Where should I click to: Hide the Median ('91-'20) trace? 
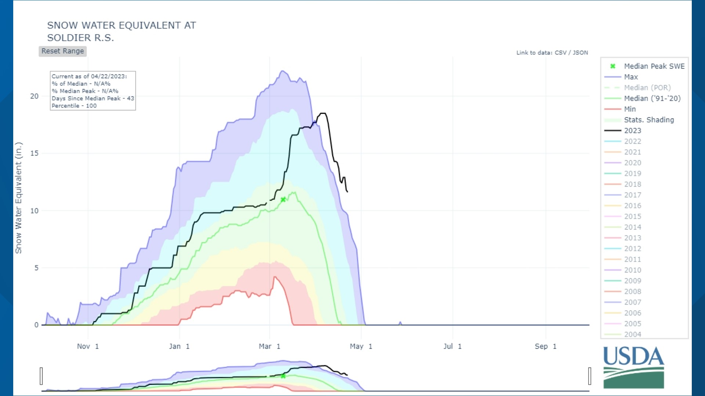coord(652,98)
